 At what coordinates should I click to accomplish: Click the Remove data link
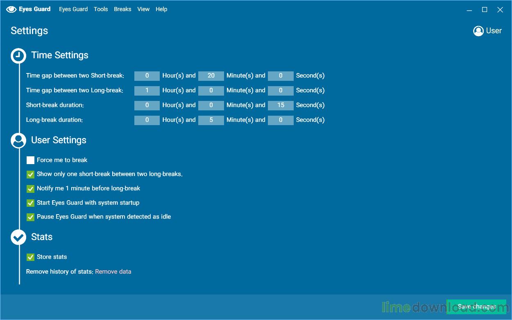point(113,272)
